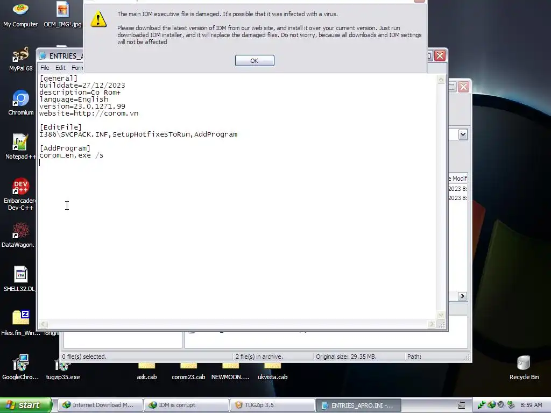Click the Windows start button
This screenshot has width=551, height=413.
coord(26,405)
